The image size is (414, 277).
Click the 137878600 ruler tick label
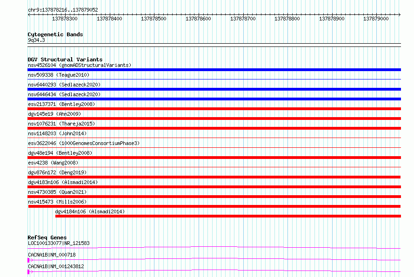coord(198,19)
